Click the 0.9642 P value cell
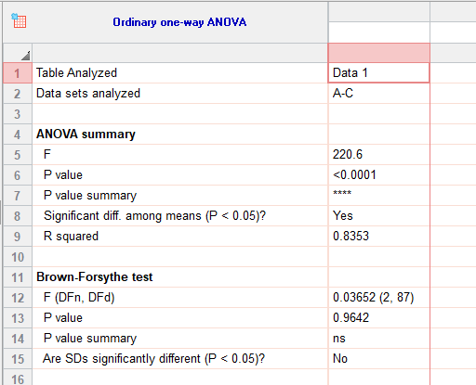Image resolution: width=476 pixels, height=385 pixels. coord(378,318)
